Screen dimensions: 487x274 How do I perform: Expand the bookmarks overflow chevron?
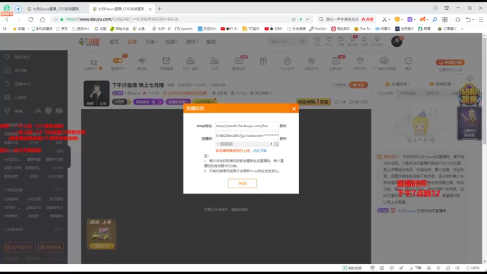[463, 29]
